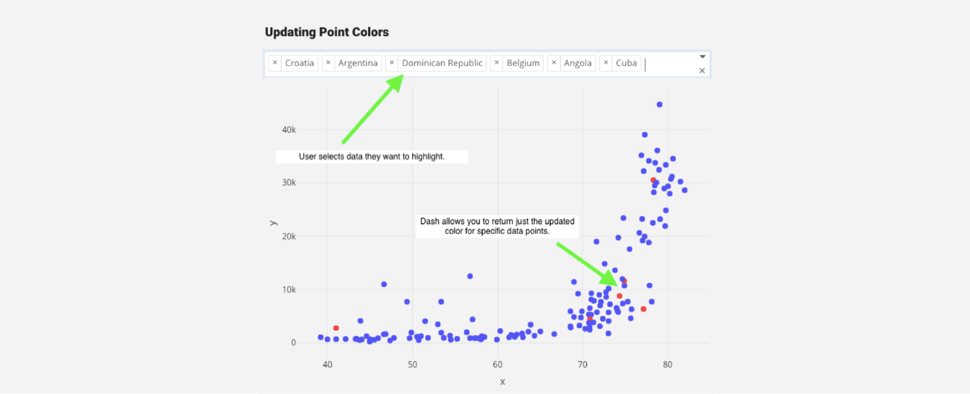The height and width of the screenshot is (394, 970).
Task: Clear all selected countries in the dropdown
Action: click(x=702, y=71)
